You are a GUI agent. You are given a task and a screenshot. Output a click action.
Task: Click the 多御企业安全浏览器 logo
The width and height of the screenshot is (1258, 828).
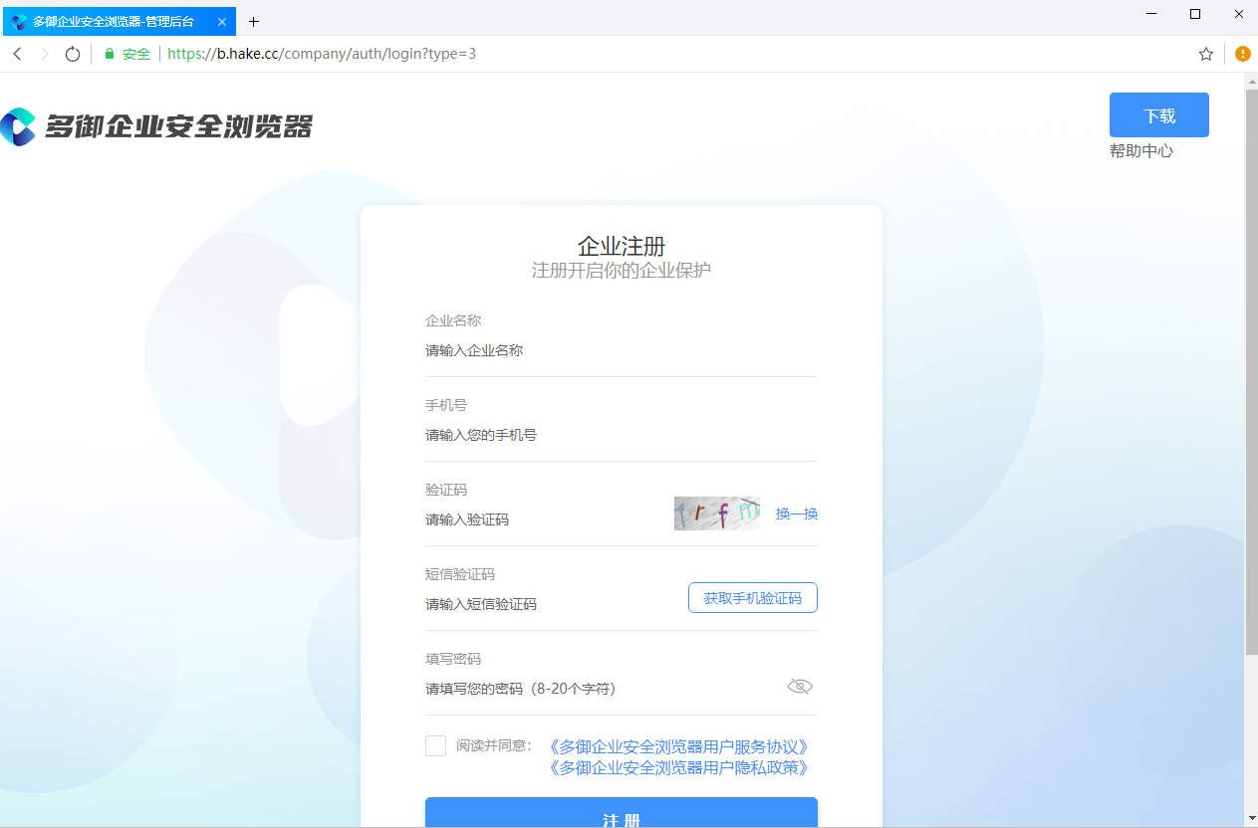(x=156, y=126)
